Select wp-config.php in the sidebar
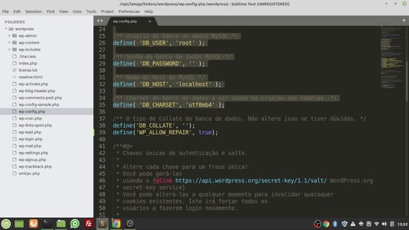The width and height of the screenshot is (409, 230). click(x=32, y=111)
